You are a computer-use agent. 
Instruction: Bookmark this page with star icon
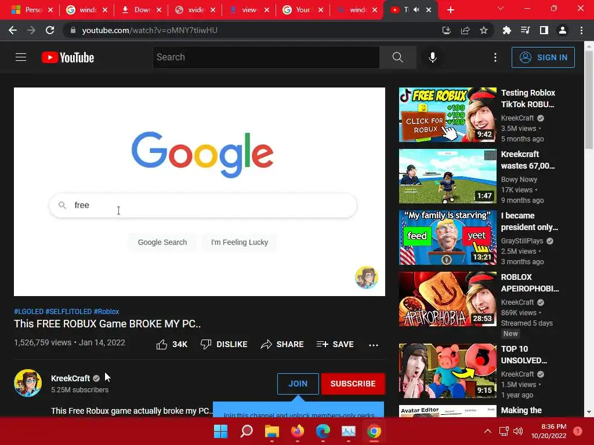click(x=484, y=30)
